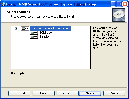This screenshot has width=129, height=99.
Task: Select OpenLink Express Edition Drivers feature
Action: point(50,28)
